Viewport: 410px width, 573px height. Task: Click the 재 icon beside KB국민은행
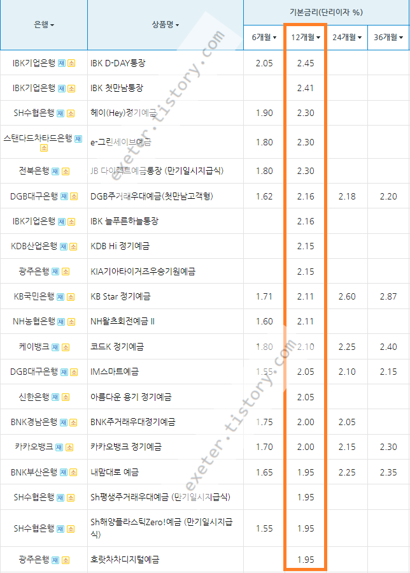click(60, 297)
